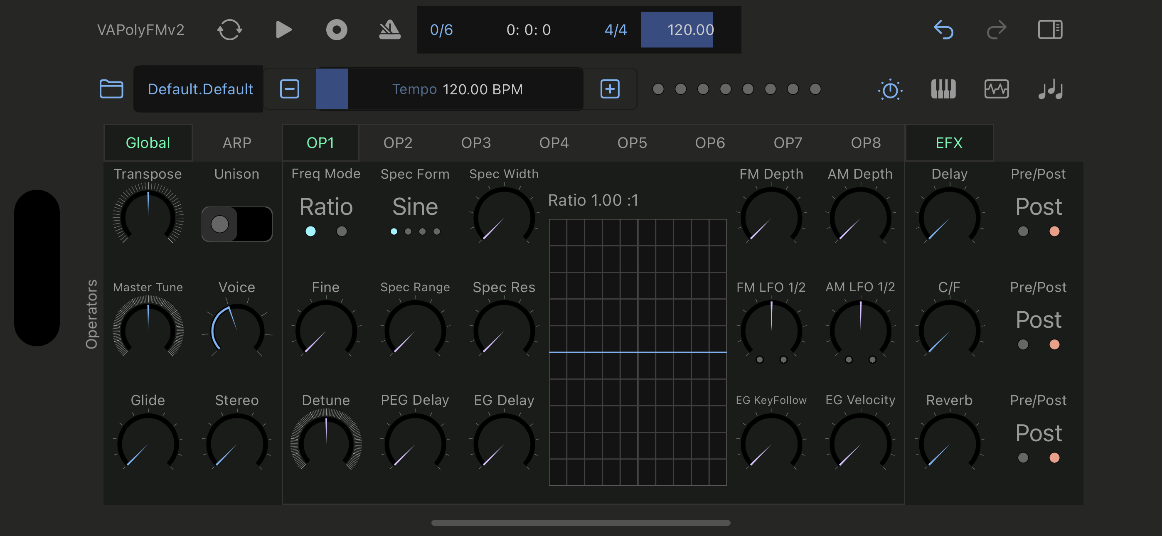Show the piano keyboard view
Image resolution: width=1162 pixels, height=536 pixels.
point(943,89)
